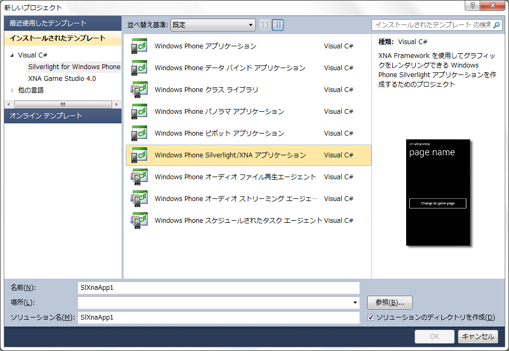Open 最近使用したテンプレート section
The image size is (509, 351).
click(63, 23)
